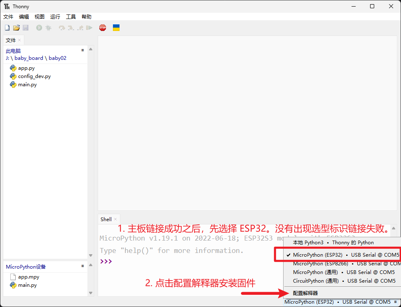Open a file using the folder toolbar icon
This screenshot has height=307, width=401.
tap(16, 28)
